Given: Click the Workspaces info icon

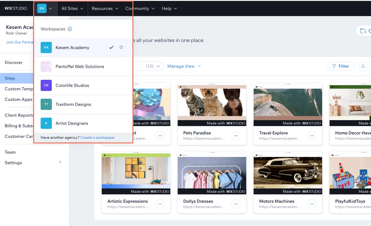Looking at the screenshot, I should [x=70, y=29].
